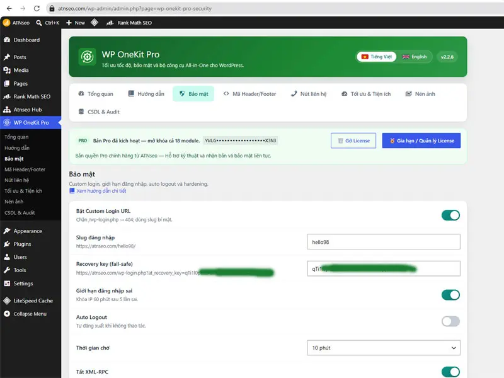The height and width of the screenshot is (378, 504).
Task: Click the LiteSpeed diamond icon in admin bar
Action: 94,23
